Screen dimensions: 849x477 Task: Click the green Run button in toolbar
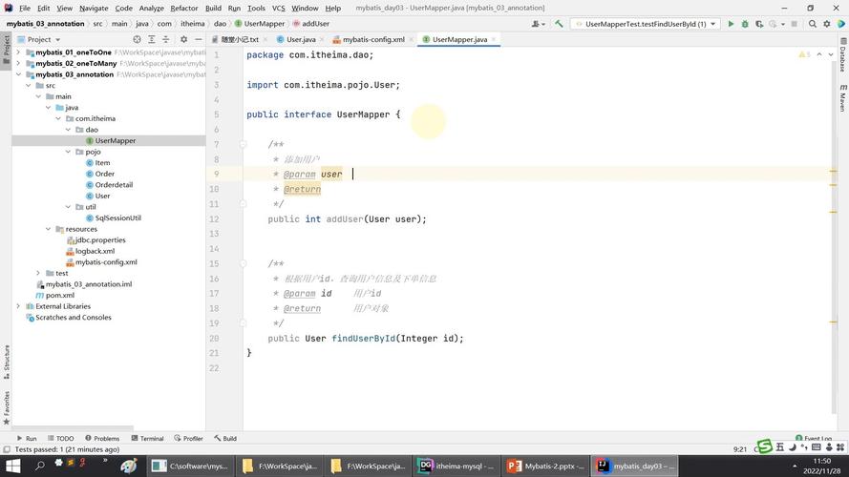click(x=731, y=24)
